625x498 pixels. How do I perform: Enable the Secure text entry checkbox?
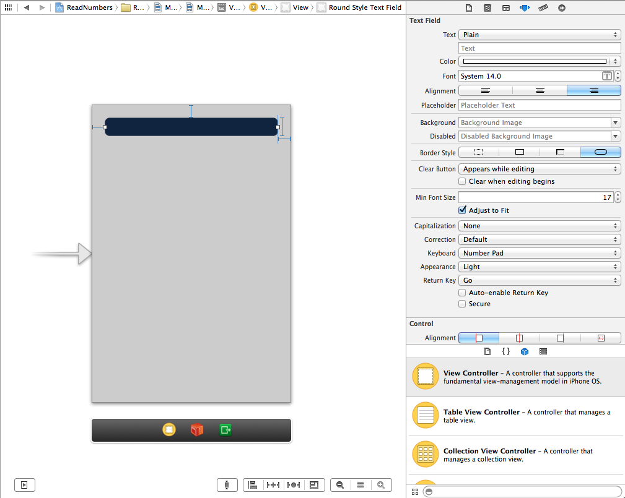(462, 304)
